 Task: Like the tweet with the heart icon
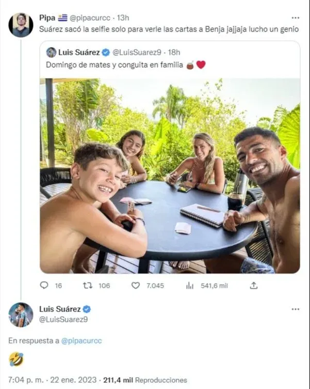pyautogui.click(x=136, y=285)
